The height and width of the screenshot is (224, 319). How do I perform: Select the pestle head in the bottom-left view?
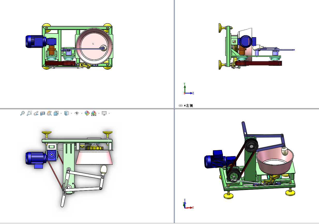click(x=103, y=170)
